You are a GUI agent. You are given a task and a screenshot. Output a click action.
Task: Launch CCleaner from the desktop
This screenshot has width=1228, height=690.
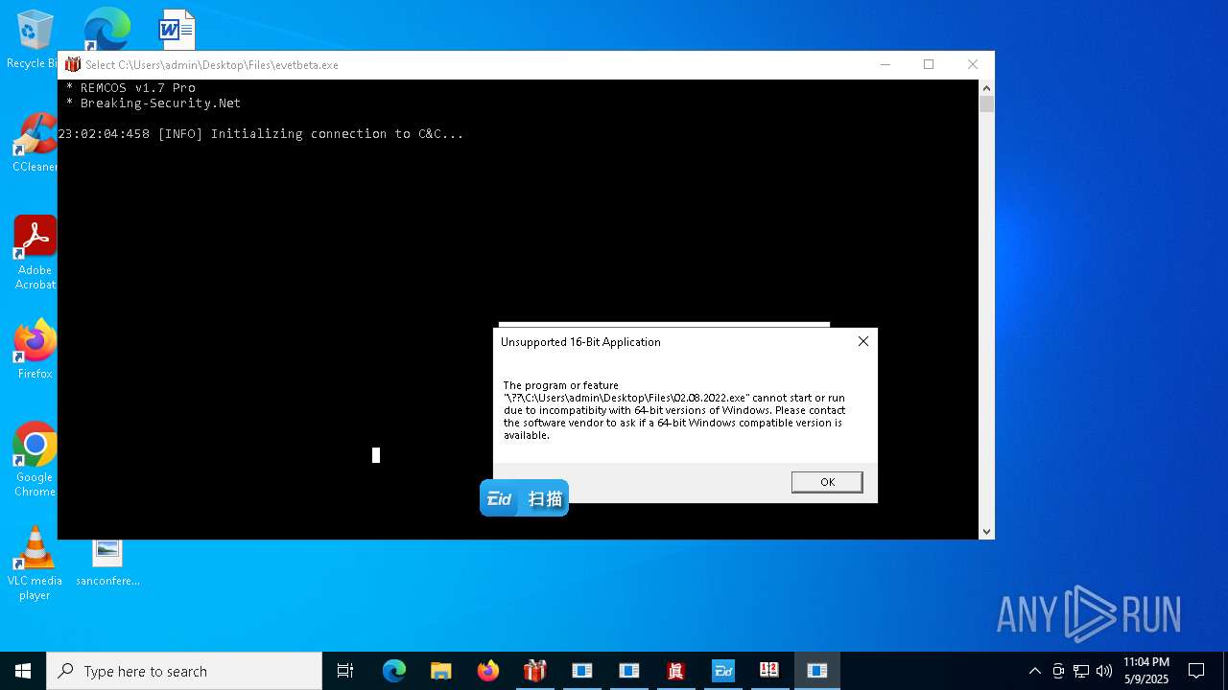[x=35, y=144]
